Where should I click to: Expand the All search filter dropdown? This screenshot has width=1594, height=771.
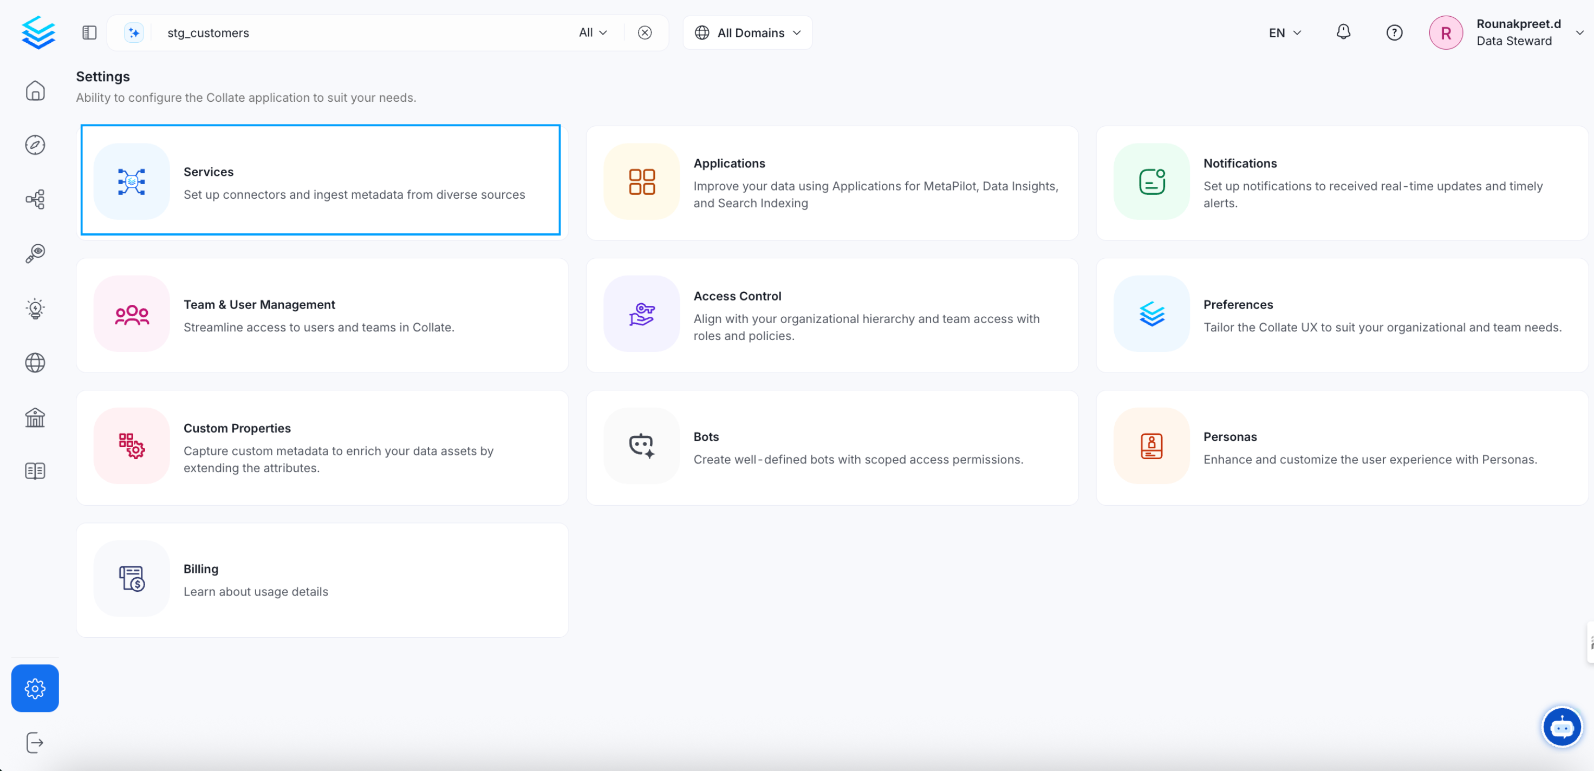point(593,32)
